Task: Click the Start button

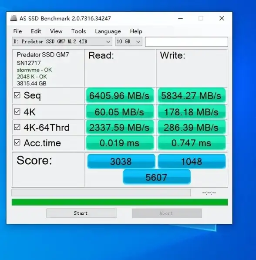Action: (x=81, y=213)
